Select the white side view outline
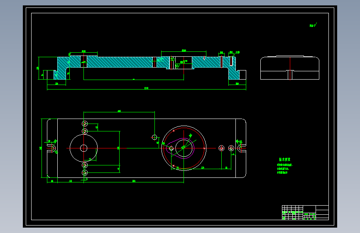 (290, 68)
